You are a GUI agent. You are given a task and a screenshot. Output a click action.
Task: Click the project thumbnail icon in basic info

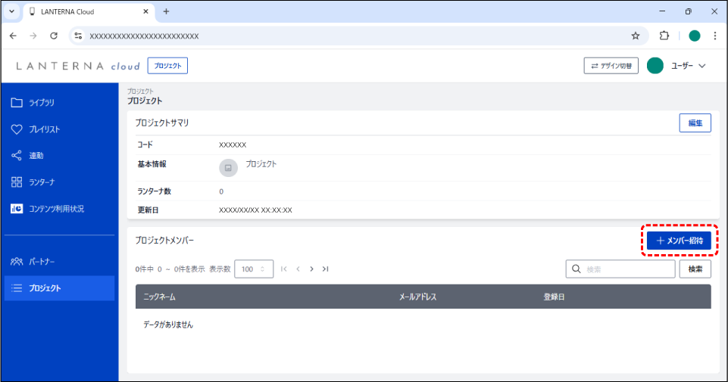point(228,168)
